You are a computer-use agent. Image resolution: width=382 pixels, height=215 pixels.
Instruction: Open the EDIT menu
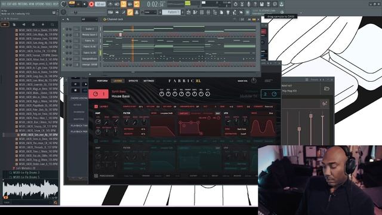(10, 4)
